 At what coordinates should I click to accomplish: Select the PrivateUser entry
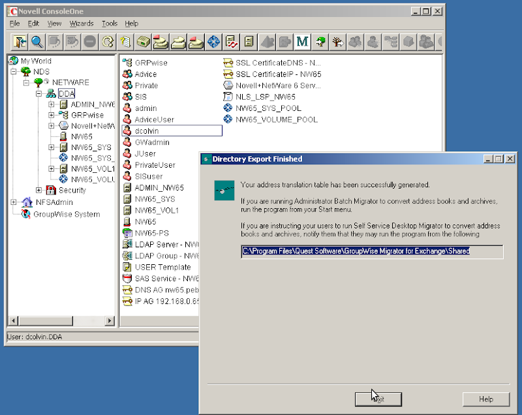(x=155, y=164)
